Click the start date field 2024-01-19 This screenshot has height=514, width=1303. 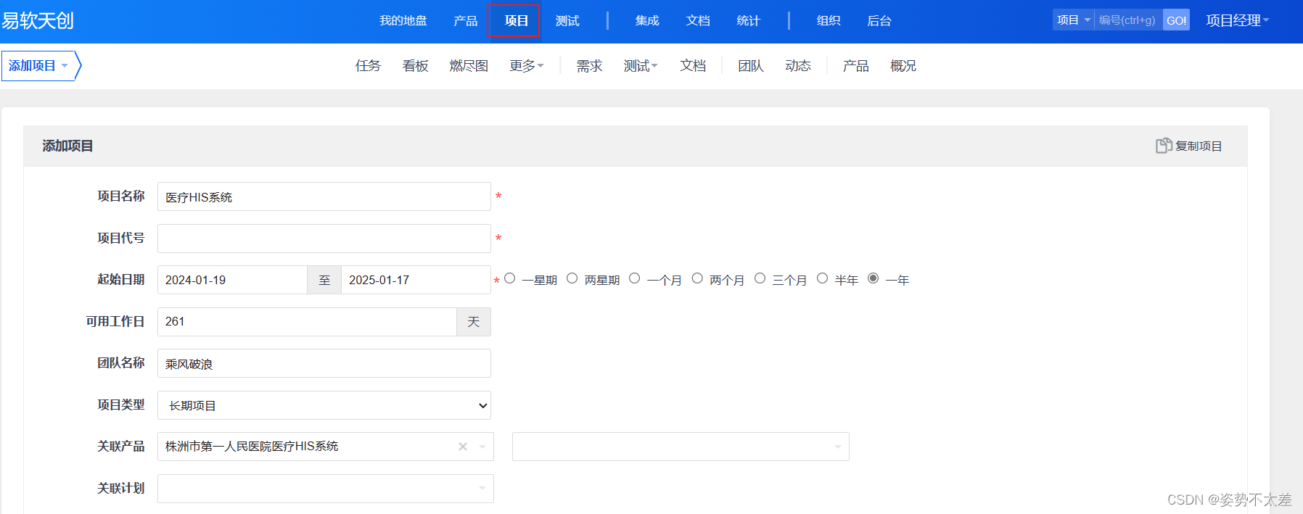[x=232, y=280]
